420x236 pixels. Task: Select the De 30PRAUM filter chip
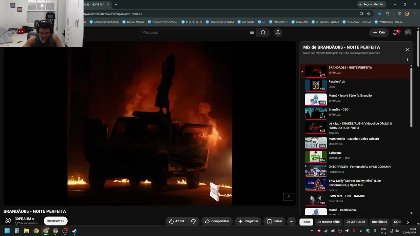coord(356,222)
